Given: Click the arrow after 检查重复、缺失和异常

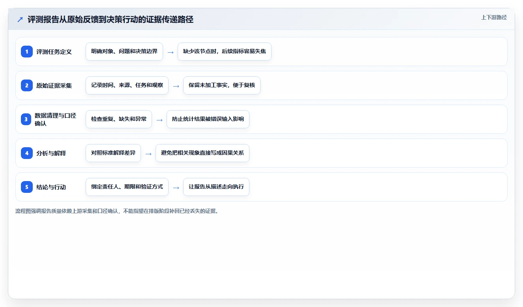Looking at the screenshot, I should [159, 120].
